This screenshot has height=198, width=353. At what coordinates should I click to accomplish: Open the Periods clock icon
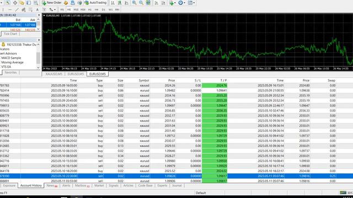coord(180,3)
